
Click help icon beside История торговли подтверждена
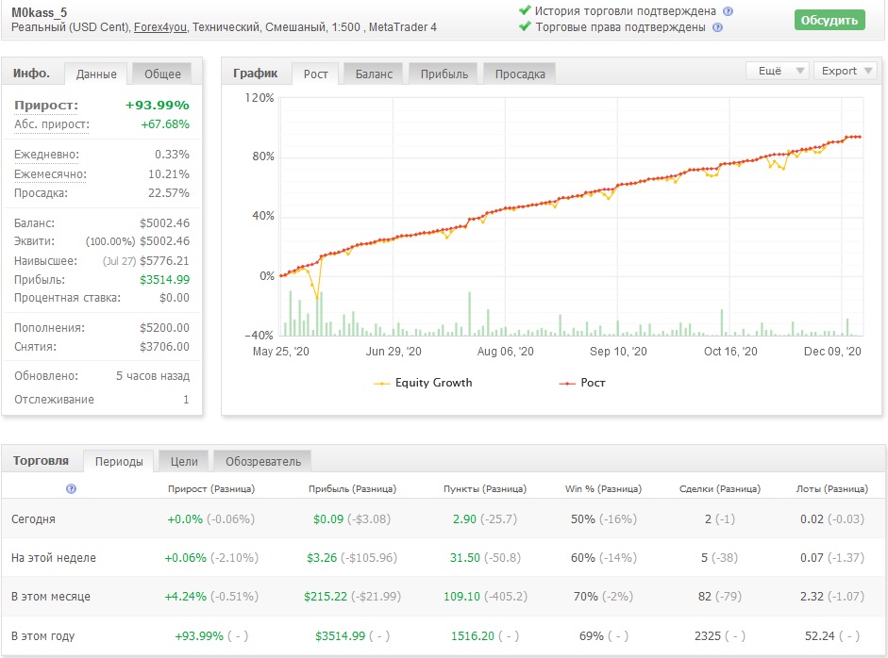pyautogui.click(x=729, y=11)
